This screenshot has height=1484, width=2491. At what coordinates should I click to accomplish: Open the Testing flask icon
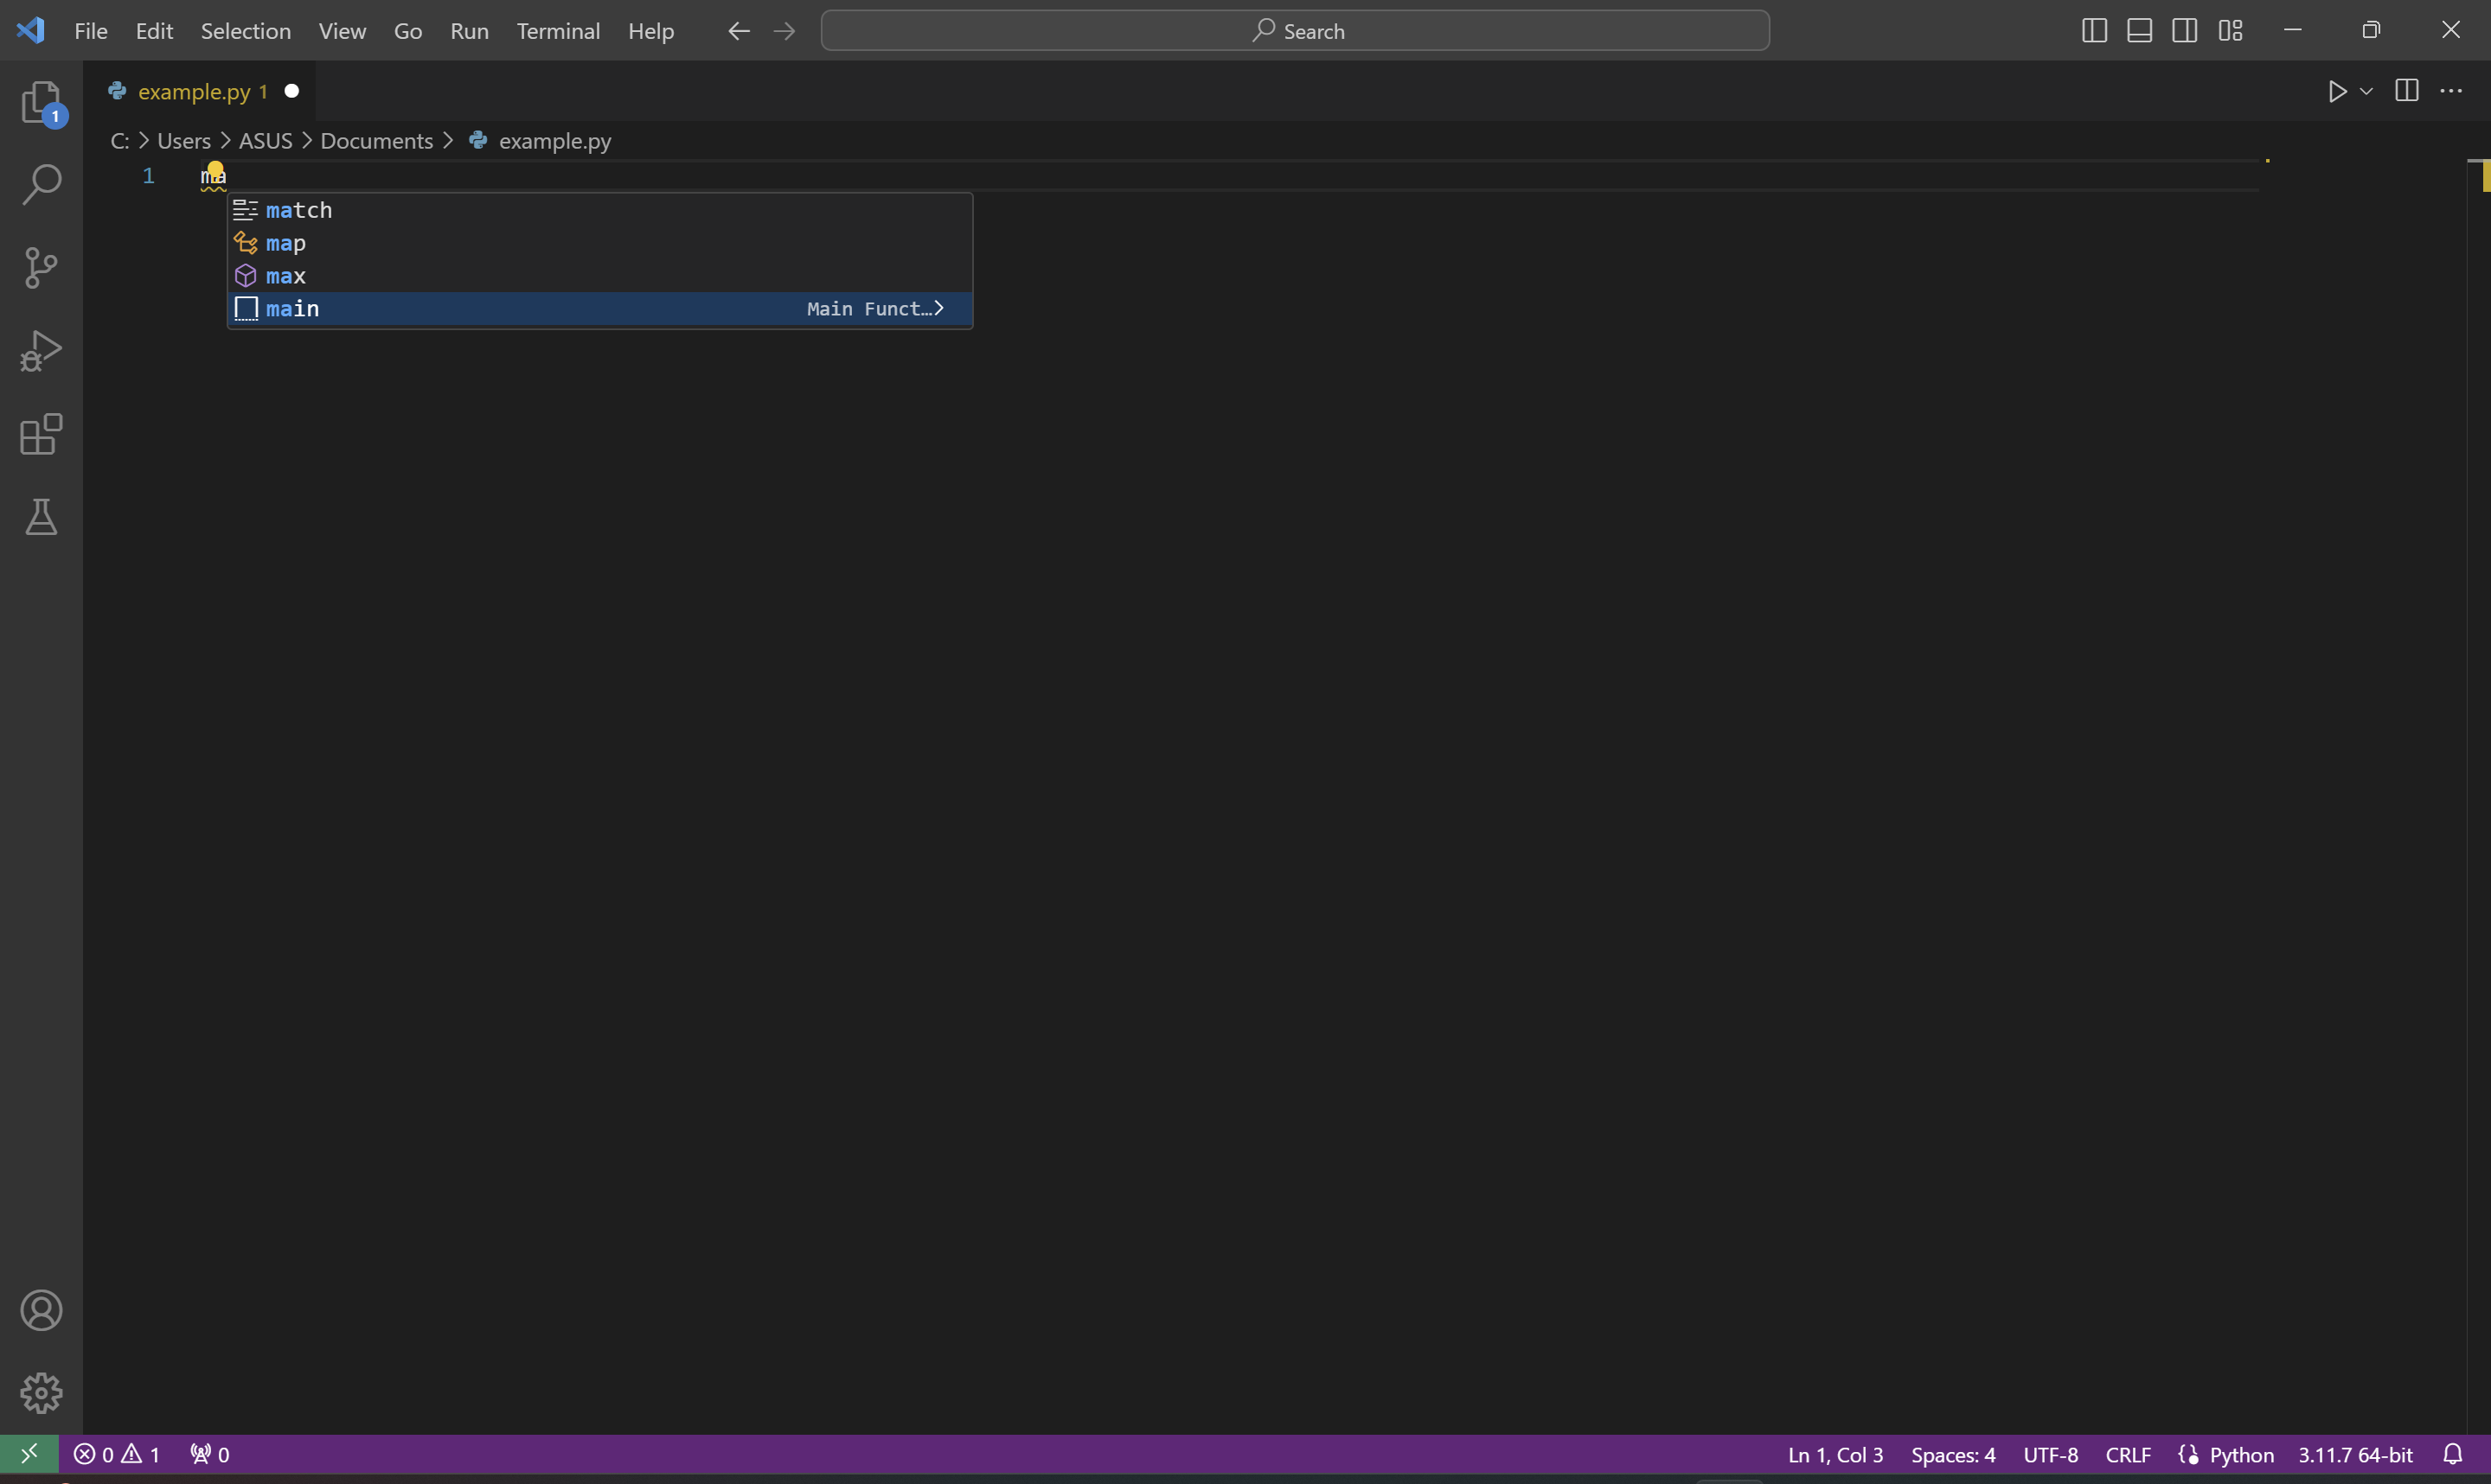(x=41, y=517)
